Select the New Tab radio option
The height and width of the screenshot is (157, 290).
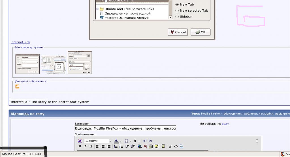click(x=177, y=5)
